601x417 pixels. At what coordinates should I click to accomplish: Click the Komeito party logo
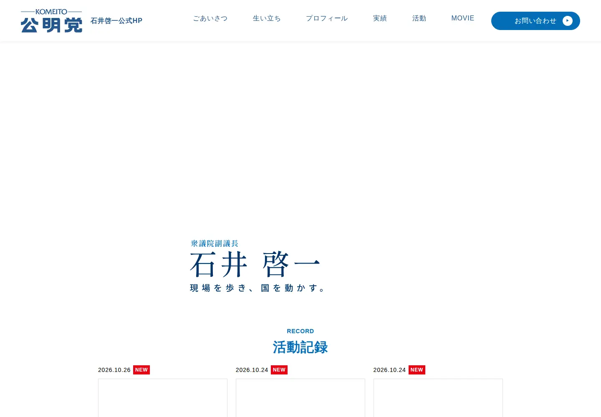tap(51, 21)
